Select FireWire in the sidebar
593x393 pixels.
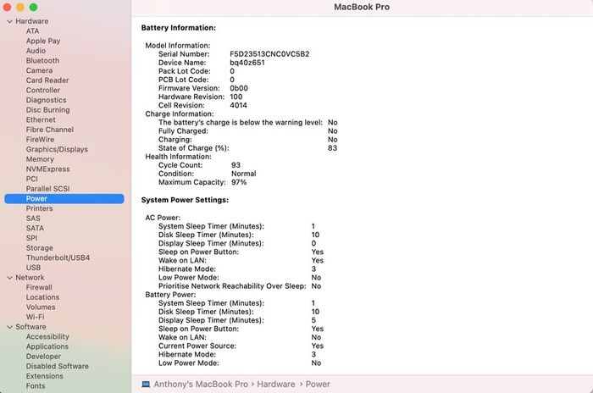(x=40, y=139)
